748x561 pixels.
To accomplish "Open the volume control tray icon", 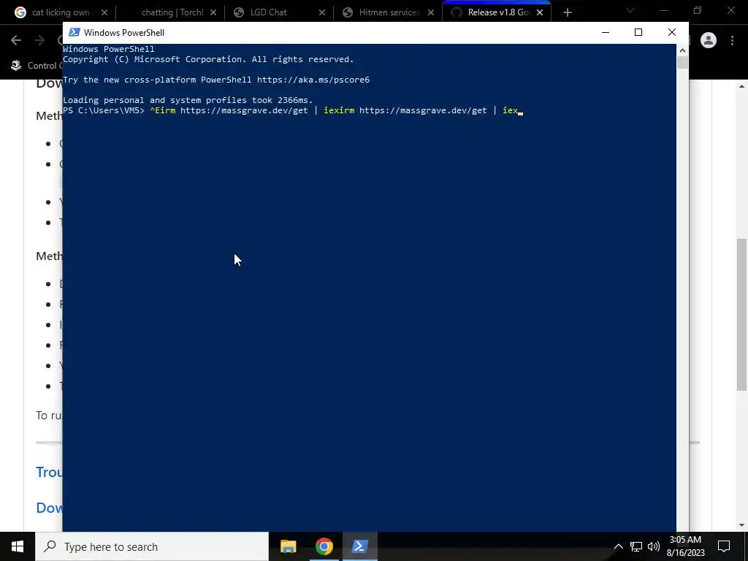I will point(654,546).
